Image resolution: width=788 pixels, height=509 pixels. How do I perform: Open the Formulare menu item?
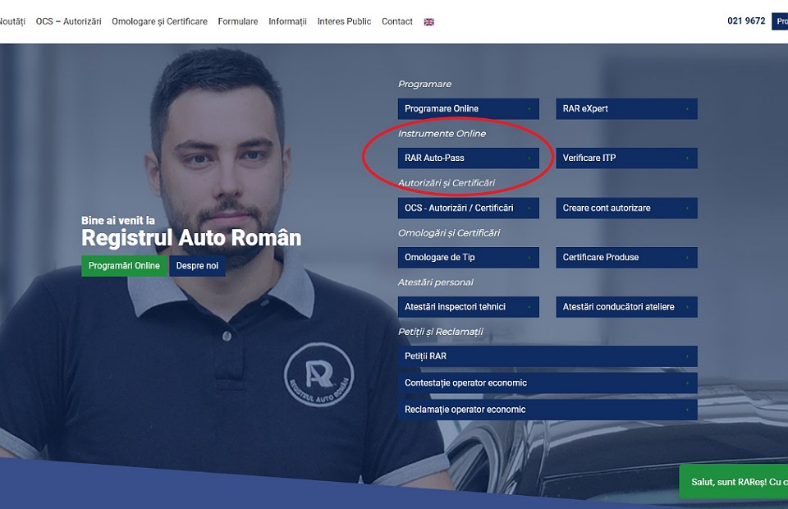click(238, 21)
